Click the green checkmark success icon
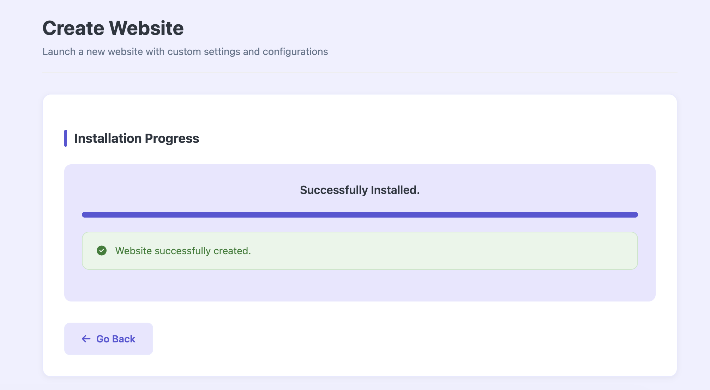710x390 pixels. pyautogui.click(x=102, y=251)
